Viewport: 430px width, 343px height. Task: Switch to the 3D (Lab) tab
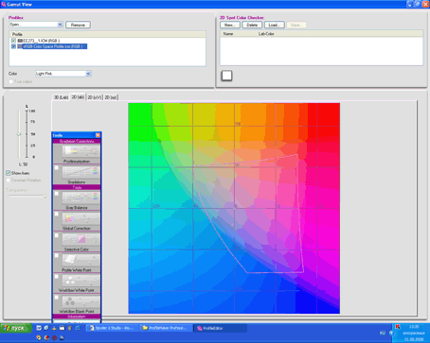click(61, 97)
